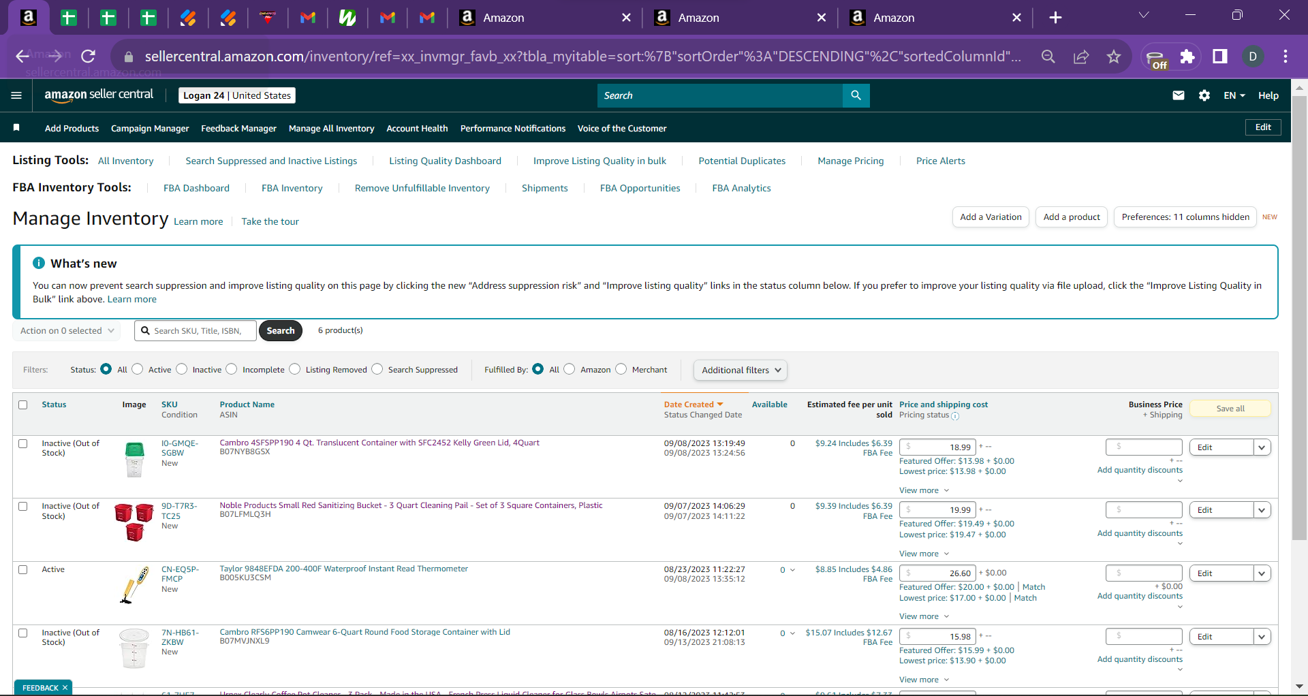Expand View more for the Cambro 4SFSPP190 row
The image size is (1308, 696).
point(924,490)
